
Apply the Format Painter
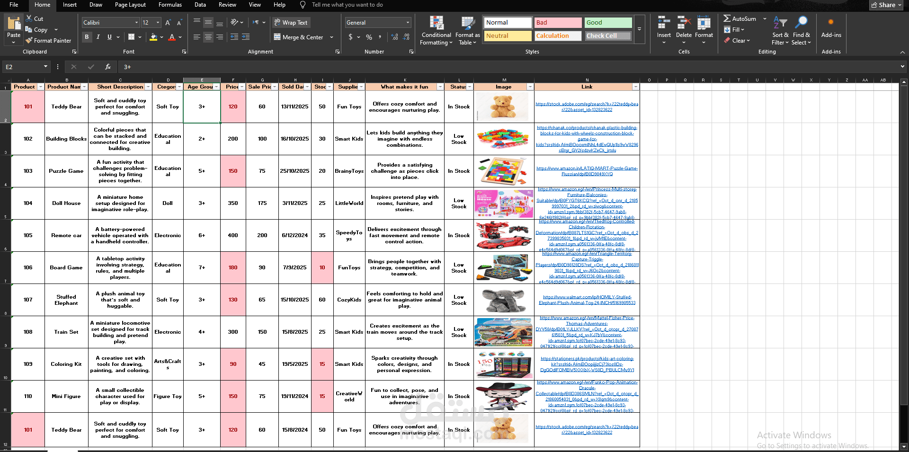[49, 40]
